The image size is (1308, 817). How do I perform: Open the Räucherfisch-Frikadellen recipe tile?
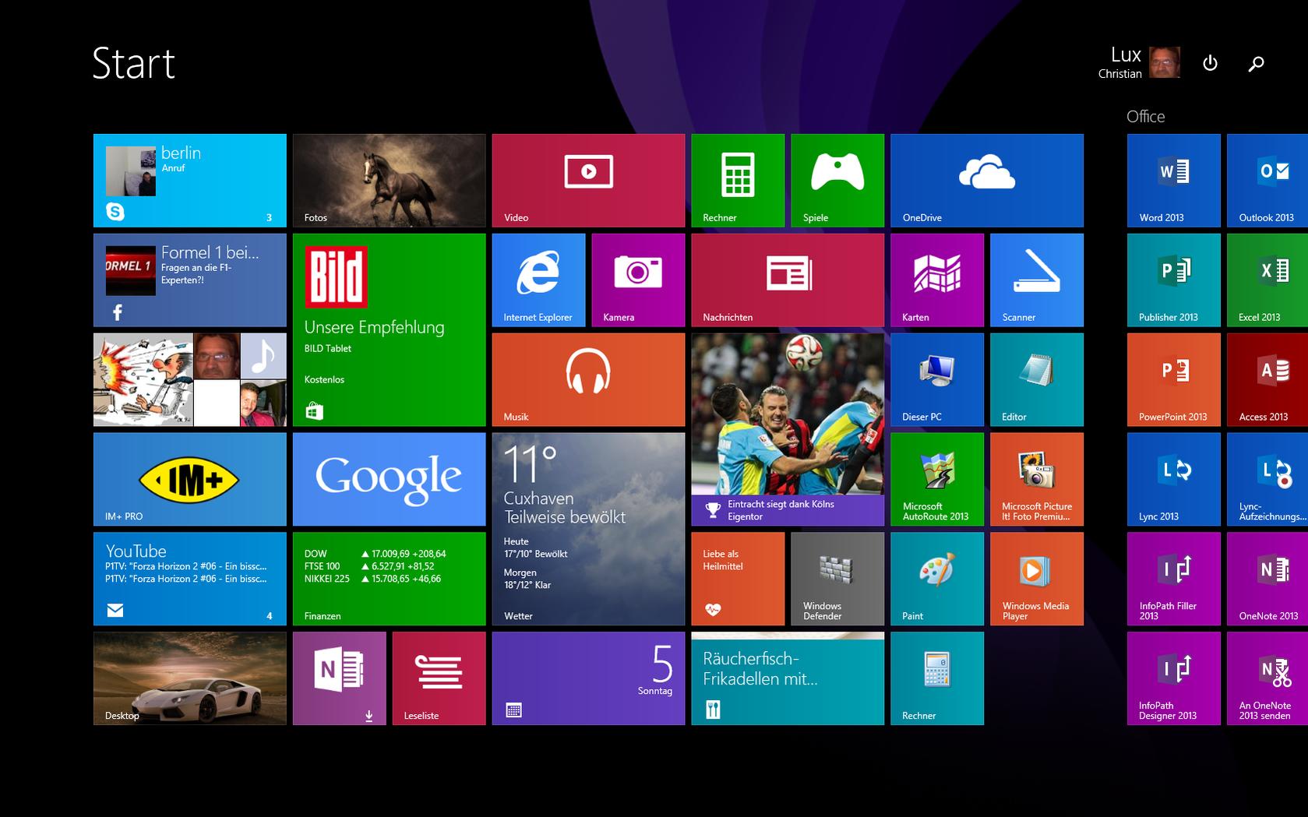788,679
